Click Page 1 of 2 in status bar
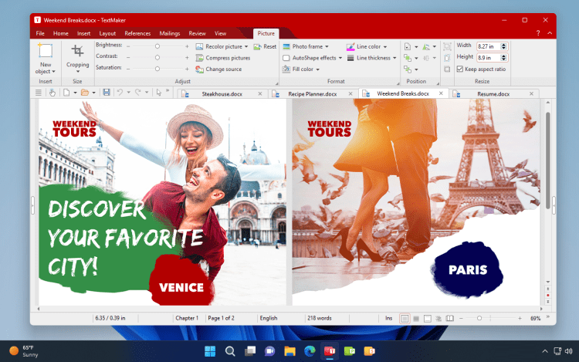The height and width of the screenshot is (362, 579). pos(221,318)
